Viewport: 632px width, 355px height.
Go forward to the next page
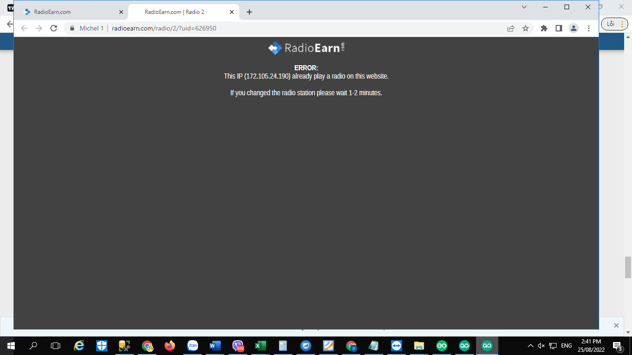pyautogui.click(x=39, y=28)
